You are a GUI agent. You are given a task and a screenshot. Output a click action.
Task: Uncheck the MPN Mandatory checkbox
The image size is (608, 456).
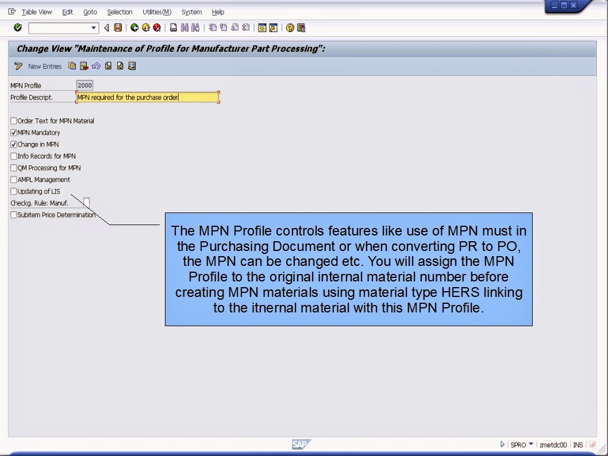13,133
